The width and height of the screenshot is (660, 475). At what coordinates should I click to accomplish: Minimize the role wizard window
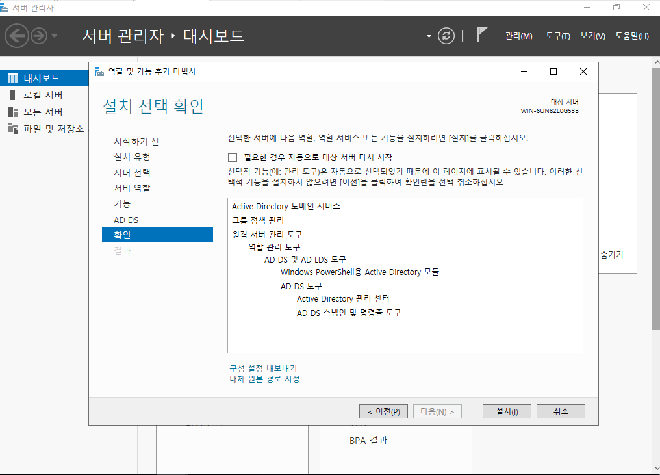click(524, 71)
